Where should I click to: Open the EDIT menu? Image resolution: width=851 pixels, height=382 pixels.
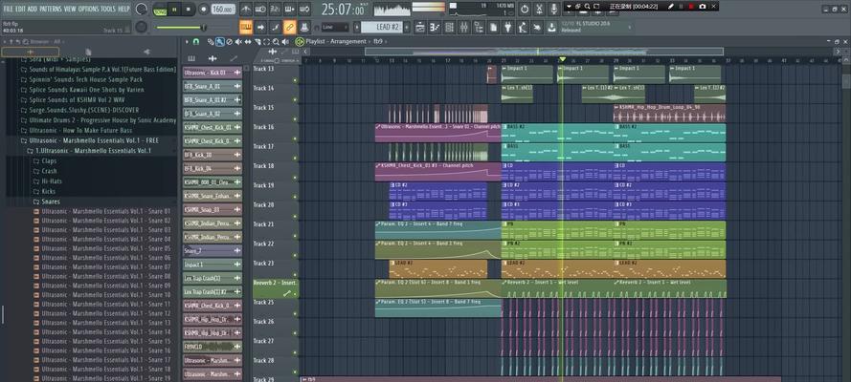coord(21,9)
